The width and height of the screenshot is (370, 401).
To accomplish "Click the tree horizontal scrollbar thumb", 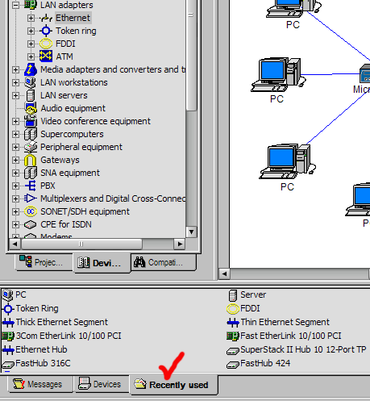I will pyautogui.click(x=81, y=244).
